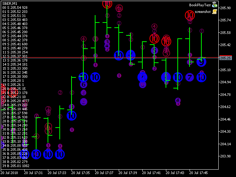The image size is (236, 177).
Task: Select order book row 04 S 205.48 403
Action: click(15, 24)
